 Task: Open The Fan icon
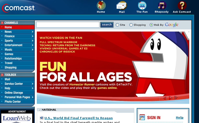pos(142,6)
